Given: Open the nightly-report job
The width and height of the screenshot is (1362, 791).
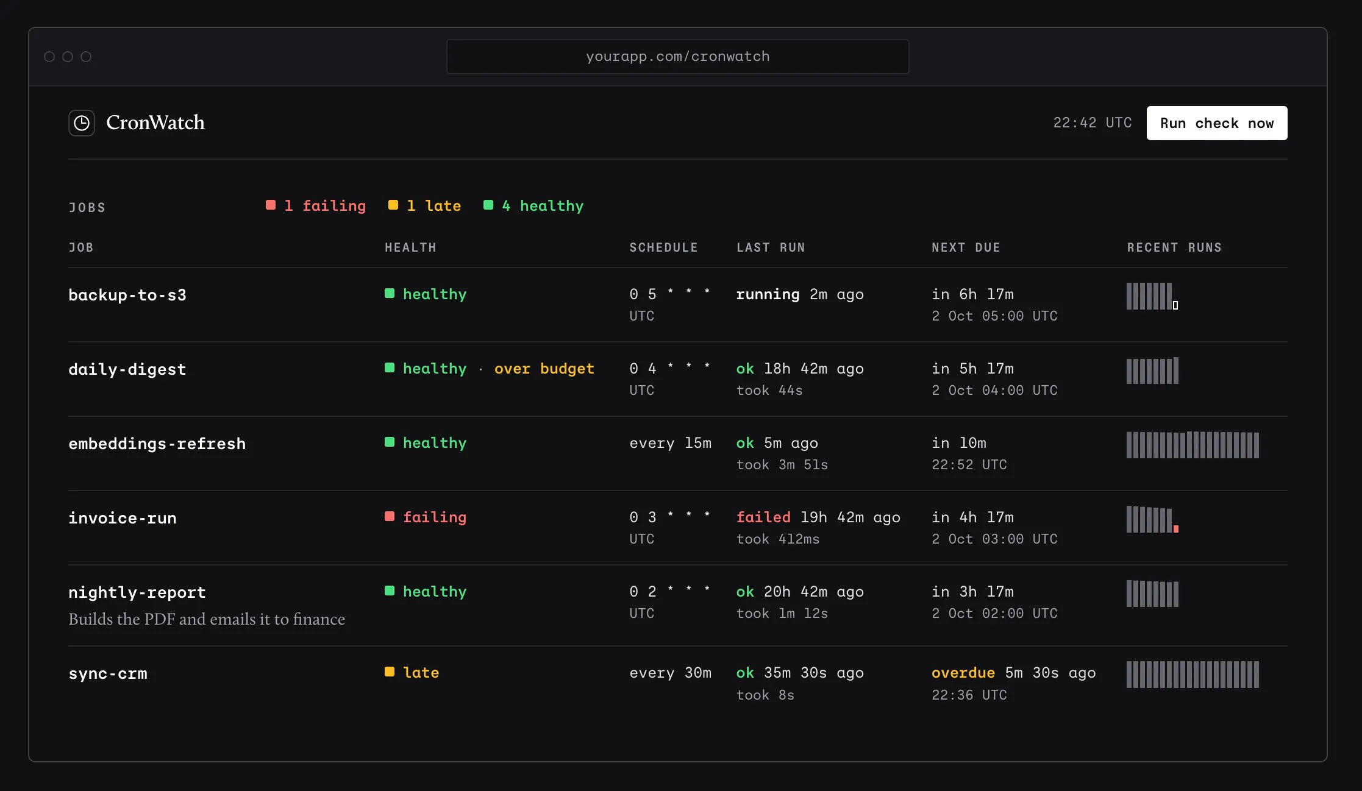Looking at the screenshot, I should 137,592.
